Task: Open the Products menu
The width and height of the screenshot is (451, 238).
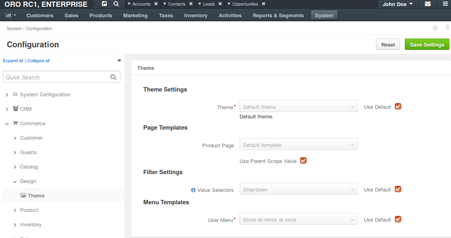Action: 101,15
